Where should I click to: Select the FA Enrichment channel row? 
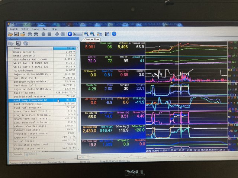point(42,70)
